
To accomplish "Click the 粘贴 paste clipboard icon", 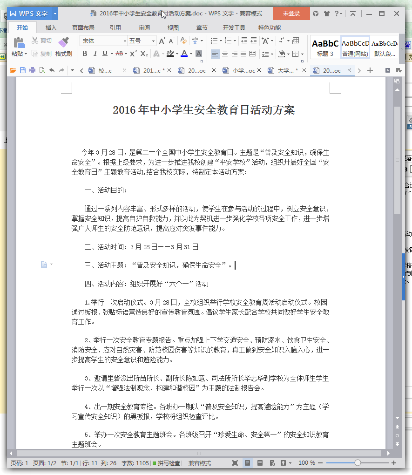I will pos(19,42).
